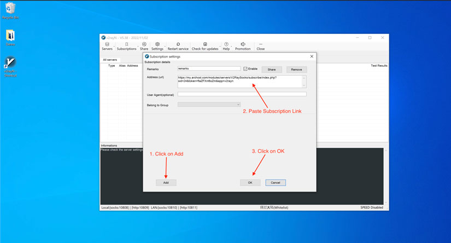Click the Restart service icon
Viewport: 451px width, 243px height.
[178, 46]
